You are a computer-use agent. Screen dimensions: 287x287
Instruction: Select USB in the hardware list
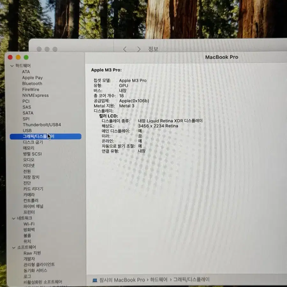pos(27,130)
